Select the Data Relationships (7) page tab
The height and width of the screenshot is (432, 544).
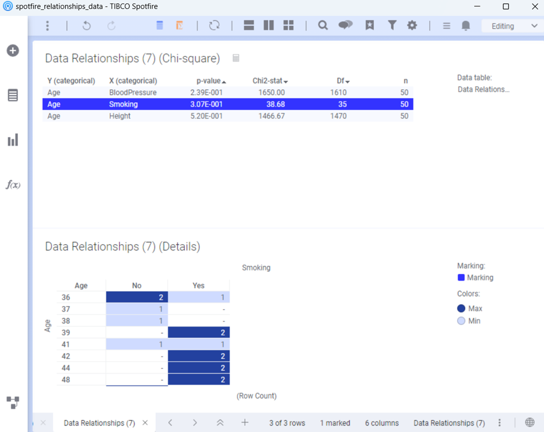click(x=99, y=423)
